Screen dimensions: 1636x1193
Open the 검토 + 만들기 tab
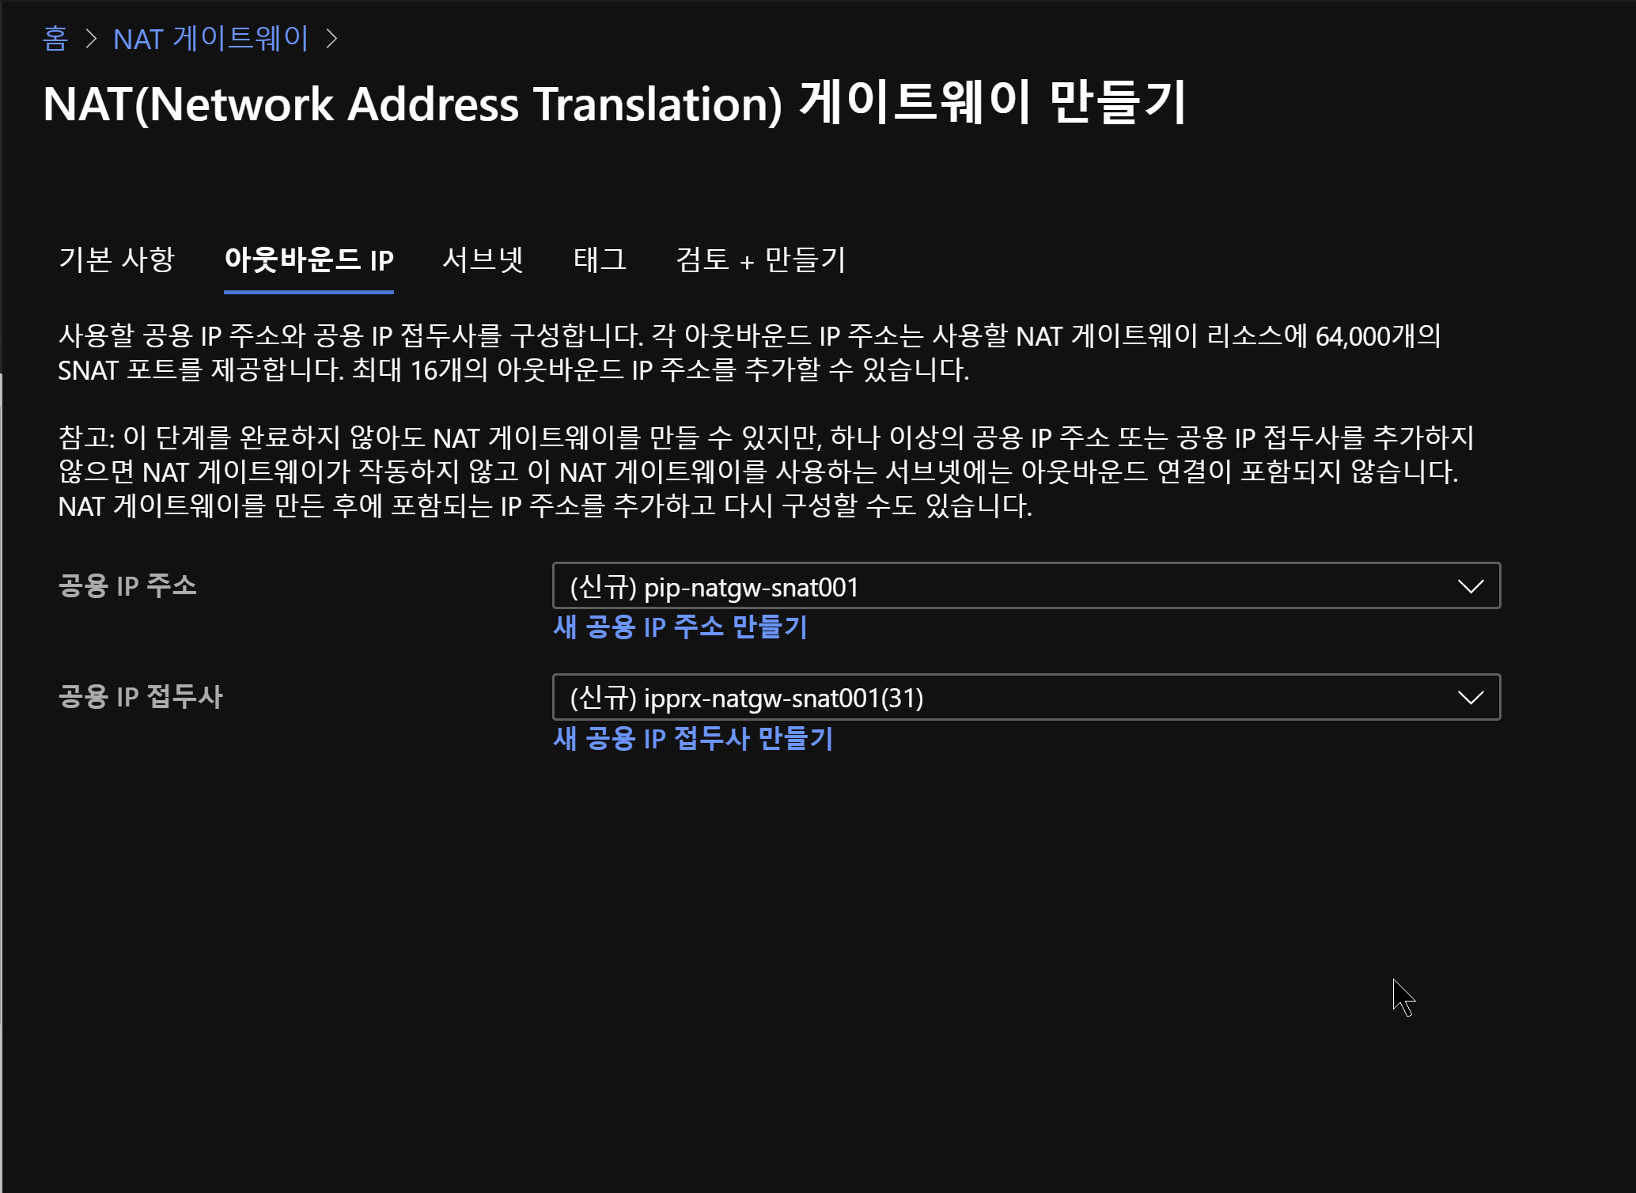point(760,259)
